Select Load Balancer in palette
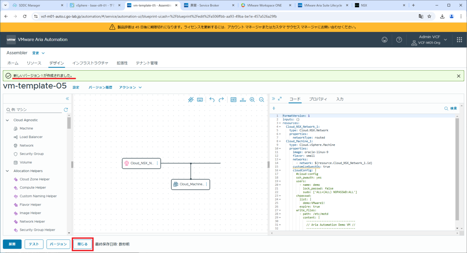This screenshot has height=253, width=467. [x=31, y=137]
